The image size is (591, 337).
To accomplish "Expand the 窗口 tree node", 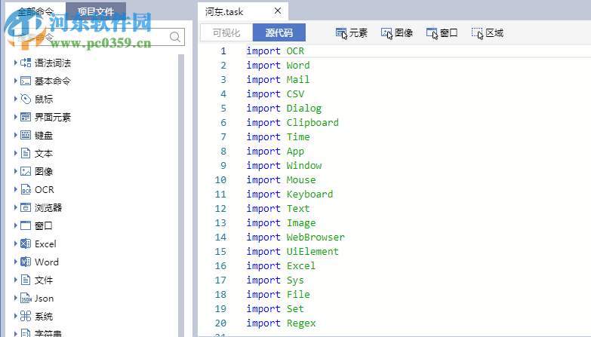I will [x=15, y=225].
